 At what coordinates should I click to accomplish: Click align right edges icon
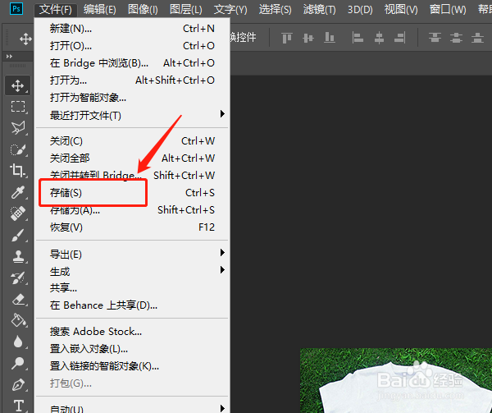(400, 38)
